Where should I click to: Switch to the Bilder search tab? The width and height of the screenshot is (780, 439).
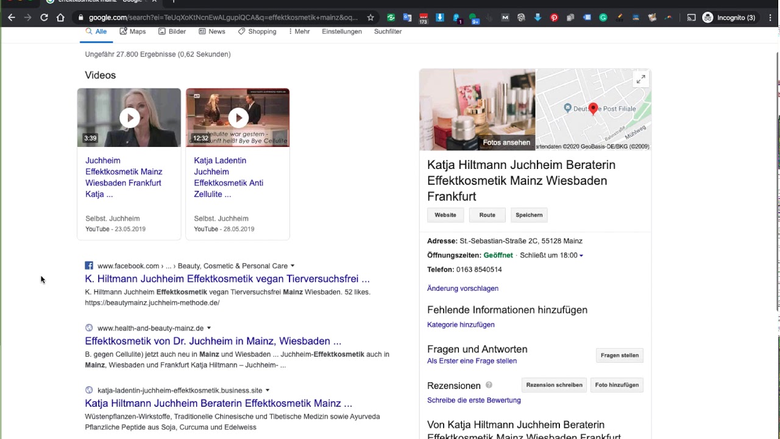(x=172, y=32)
